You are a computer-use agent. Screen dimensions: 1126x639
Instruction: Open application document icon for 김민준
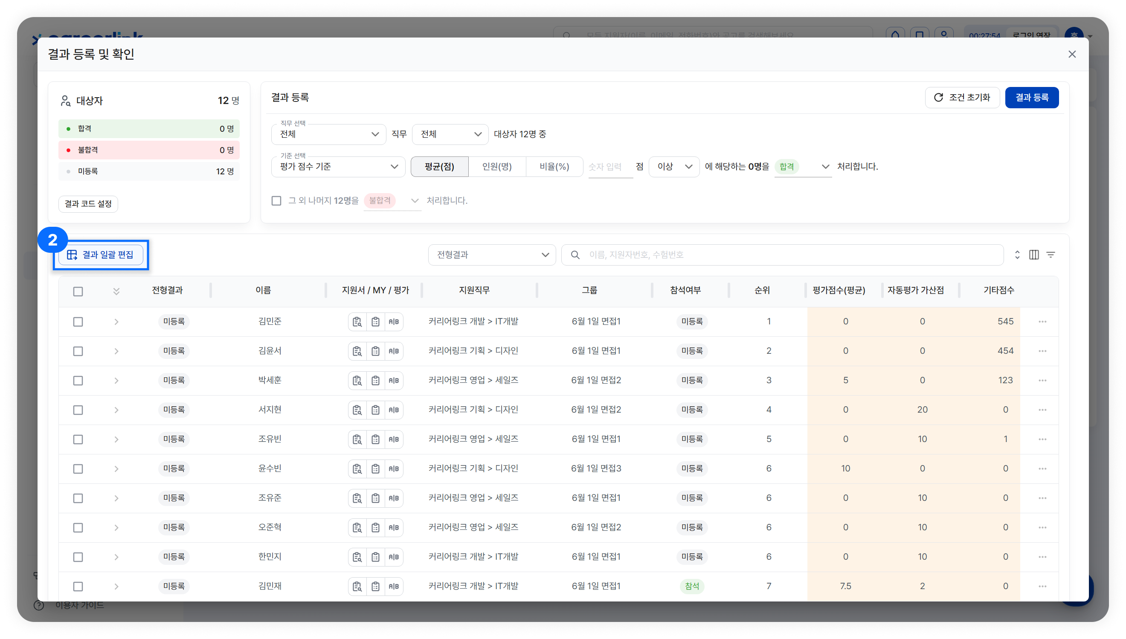[x=357, y=322]
